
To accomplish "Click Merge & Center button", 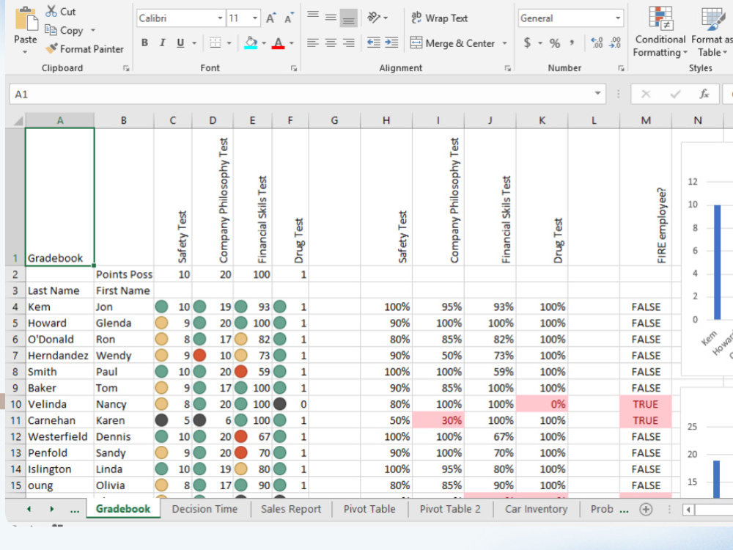I will [x=452, y=43].
